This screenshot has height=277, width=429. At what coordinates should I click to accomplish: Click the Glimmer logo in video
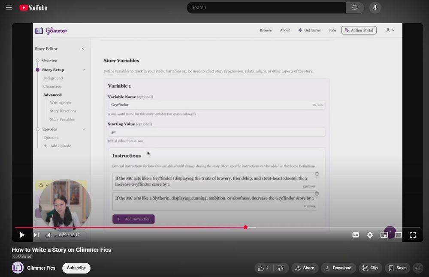point(51,30)
